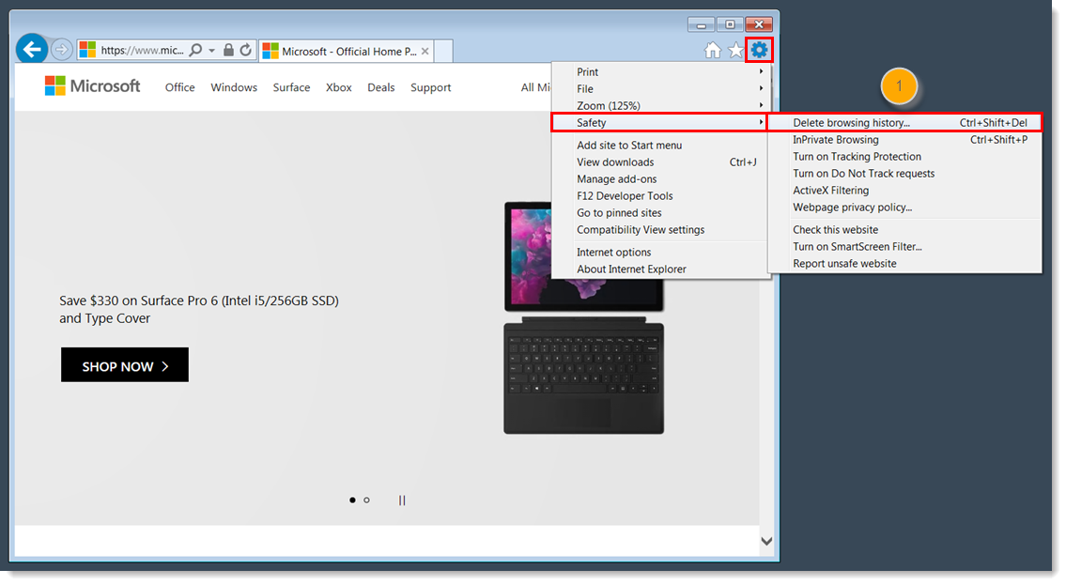Open a new blank tab
Image resolution: width=1066 pixels, height=585 pixels.
[443, 51]
